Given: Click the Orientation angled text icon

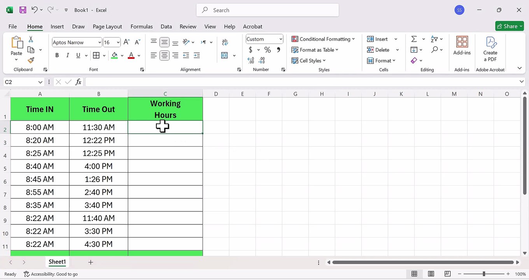Looking at the screenshot, I should click(x=186, y=42).
